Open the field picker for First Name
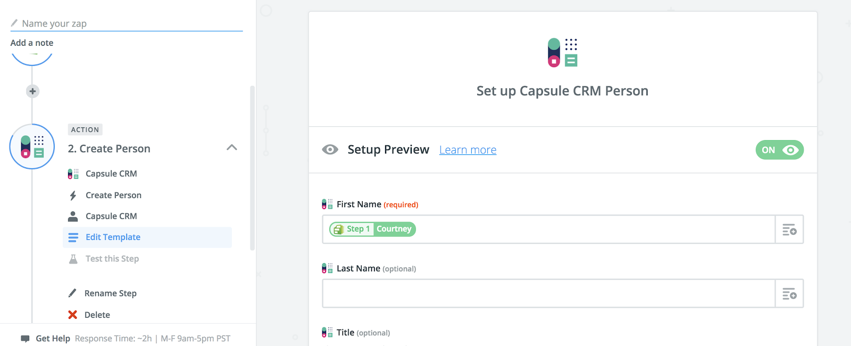The height and width of the screenshot is (346, 851). (789, 229)
